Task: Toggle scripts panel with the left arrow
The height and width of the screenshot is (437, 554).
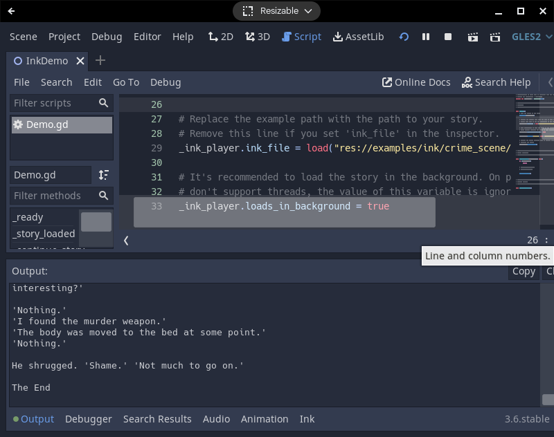Action: 126,241
